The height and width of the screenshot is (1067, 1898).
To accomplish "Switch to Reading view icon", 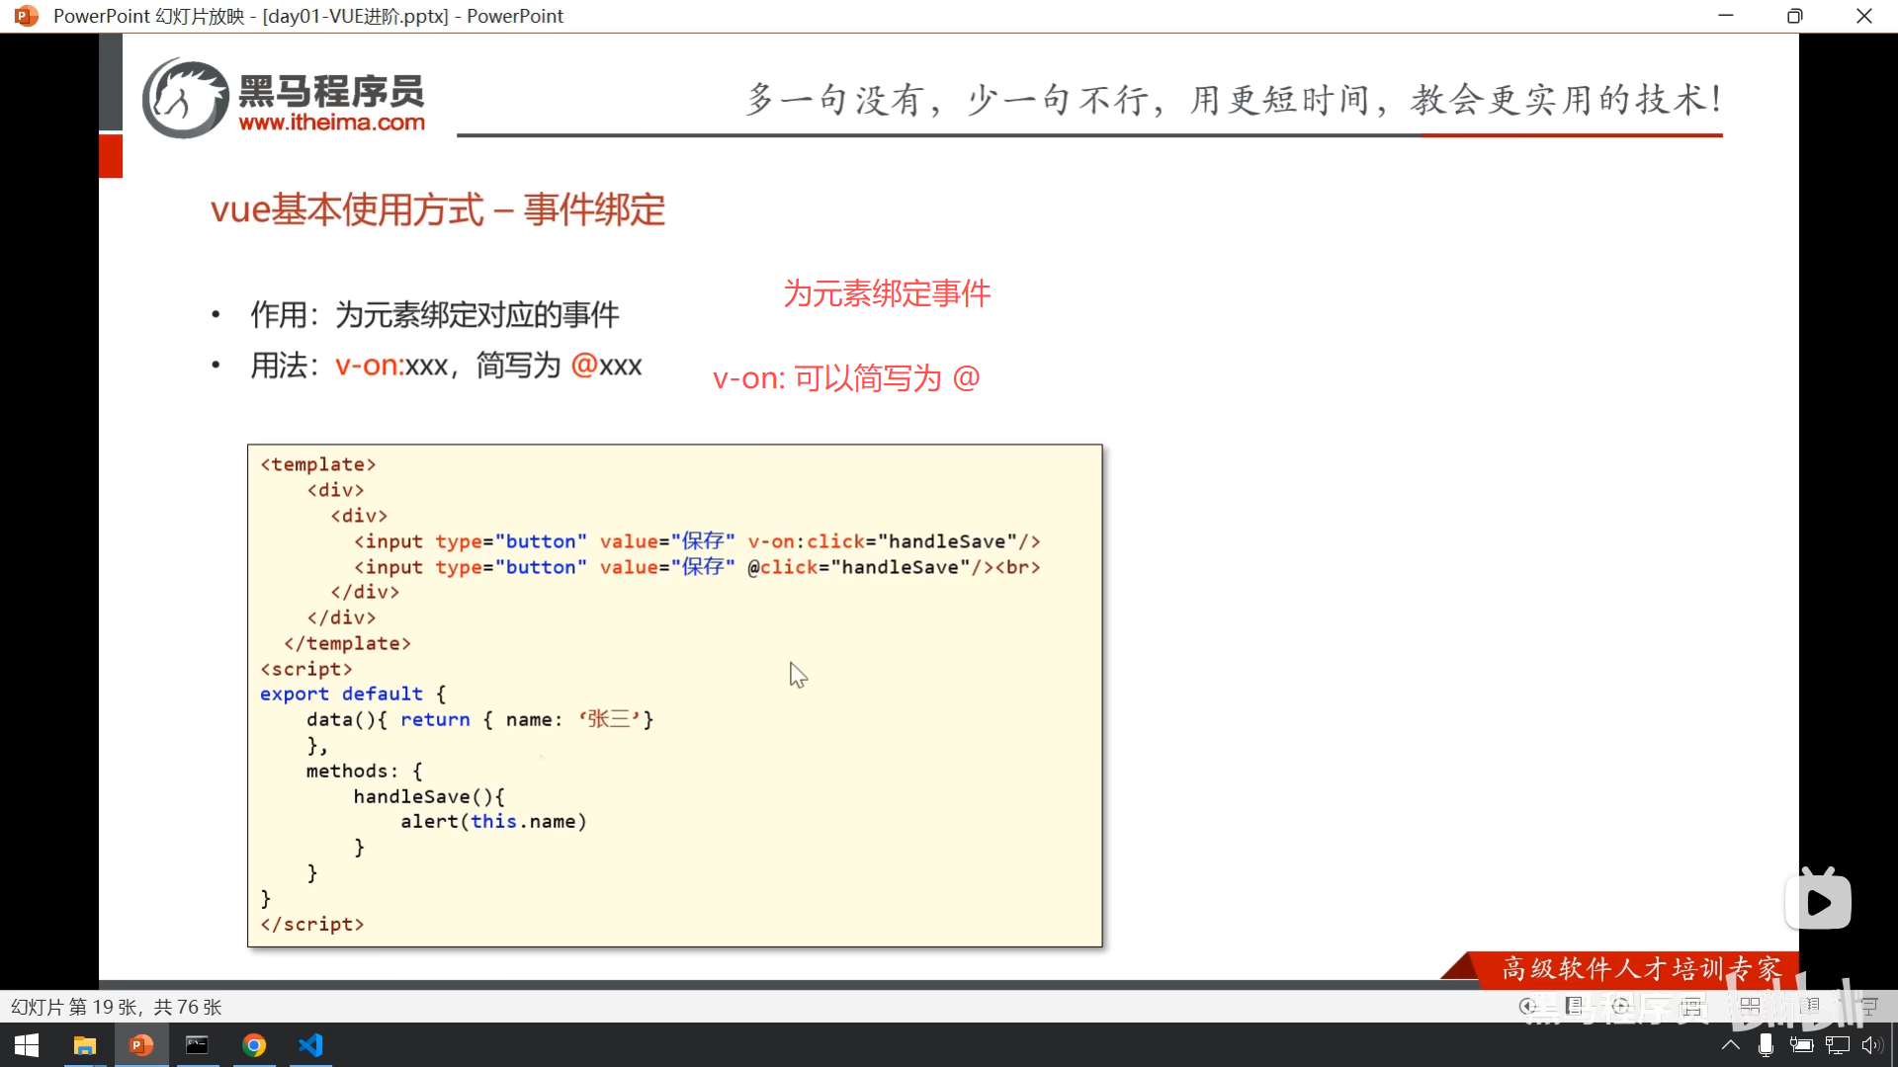I will (1810, 1006).
